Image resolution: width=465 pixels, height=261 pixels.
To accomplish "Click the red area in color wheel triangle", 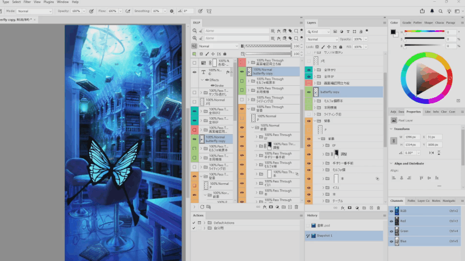I will [x=438, y=78].
